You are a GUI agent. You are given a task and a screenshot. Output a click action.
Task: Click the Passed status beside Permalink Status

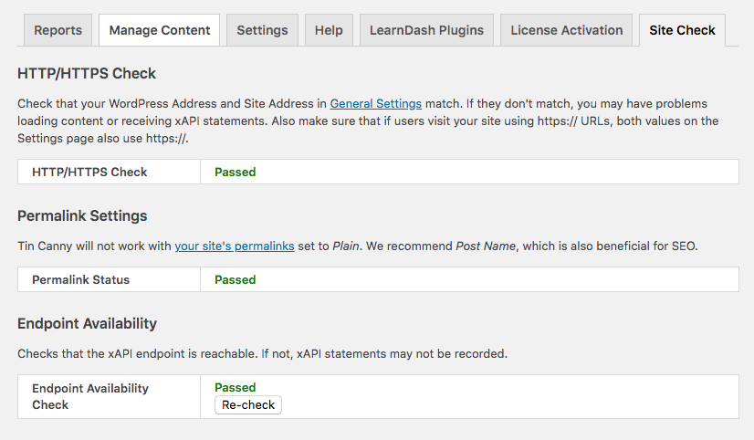click(235, 279)
